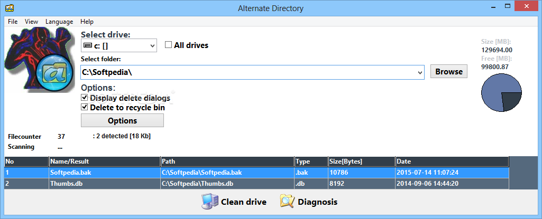Open the Help menu
The image size is (542, 219).
pos(87,22)
